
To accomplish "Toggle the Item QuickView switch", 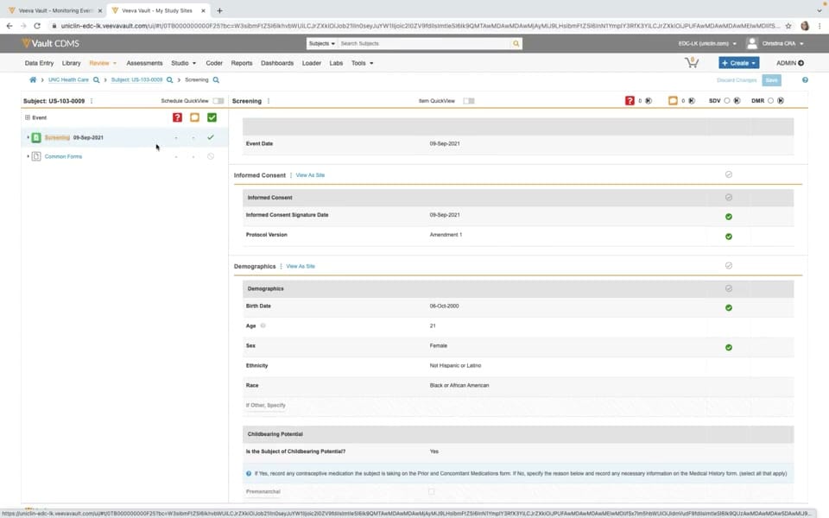I will tap(468, 101).
